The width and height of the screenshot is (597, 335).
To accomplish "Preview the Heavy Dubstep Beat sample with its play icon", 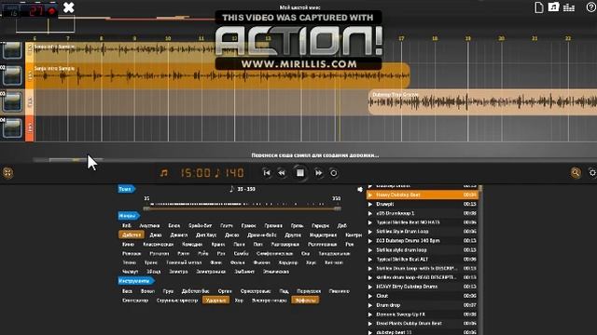I will pyautogui.click(x=370, y=194).
